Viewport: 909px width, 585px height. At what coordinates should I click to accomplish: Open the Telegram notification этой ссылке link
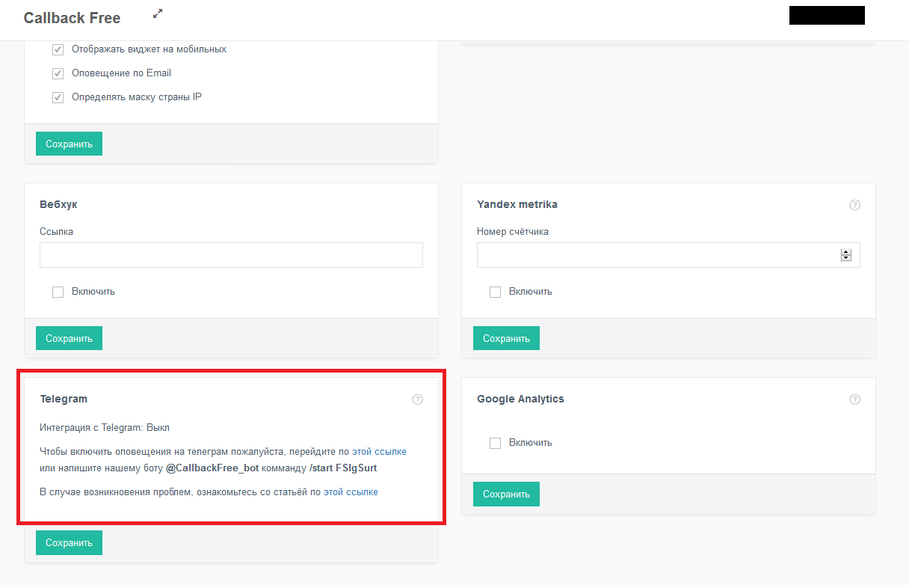coord(379,452)
